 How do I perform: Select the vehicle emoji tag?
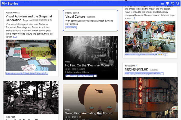click(160, 55)
